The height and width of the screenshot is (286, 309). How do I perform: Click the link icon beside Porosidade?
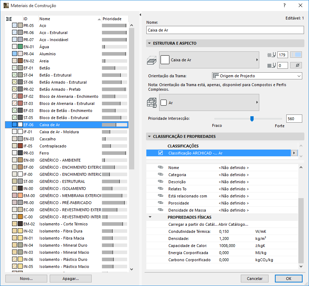click(161, 203)
